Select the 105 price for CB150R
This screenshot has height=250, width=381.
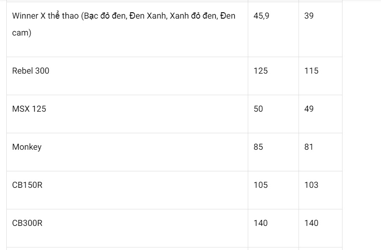[x=260, y=185]
